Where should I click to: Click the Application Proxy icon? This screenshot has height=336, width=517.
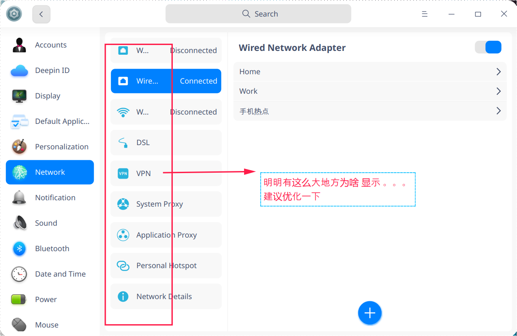(x=123, y=235)
